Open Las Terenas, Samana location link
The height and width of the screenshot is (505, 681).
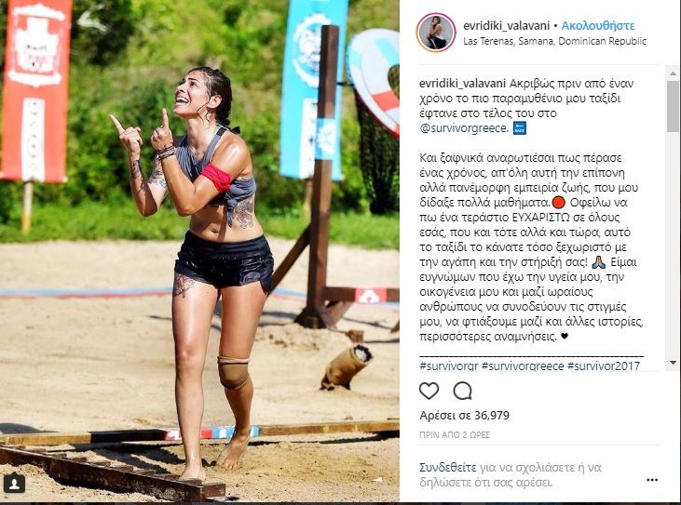tap(554, 41)
